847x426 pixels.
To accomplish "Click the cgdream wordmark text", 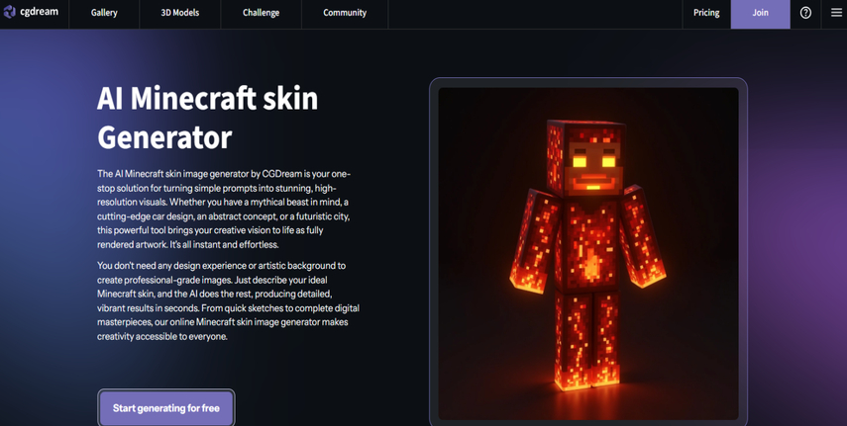I will (39, 12).
